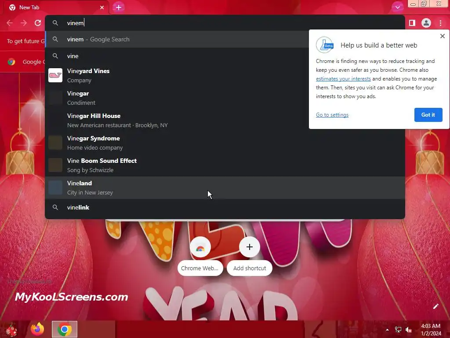Toggle the side panel icon
Image resolution: width=450 pixels, height=338 pixels.
point(412,23)
